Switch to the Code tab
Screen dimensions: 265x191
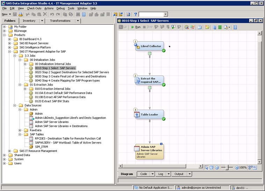pyautogui.click(x=143, y=174)
